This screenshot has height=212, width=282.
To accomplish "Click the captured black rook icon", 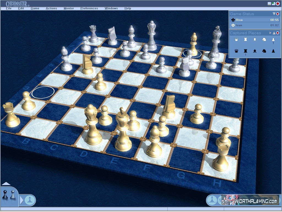I will pyautogui.click(x=245, y=51).
